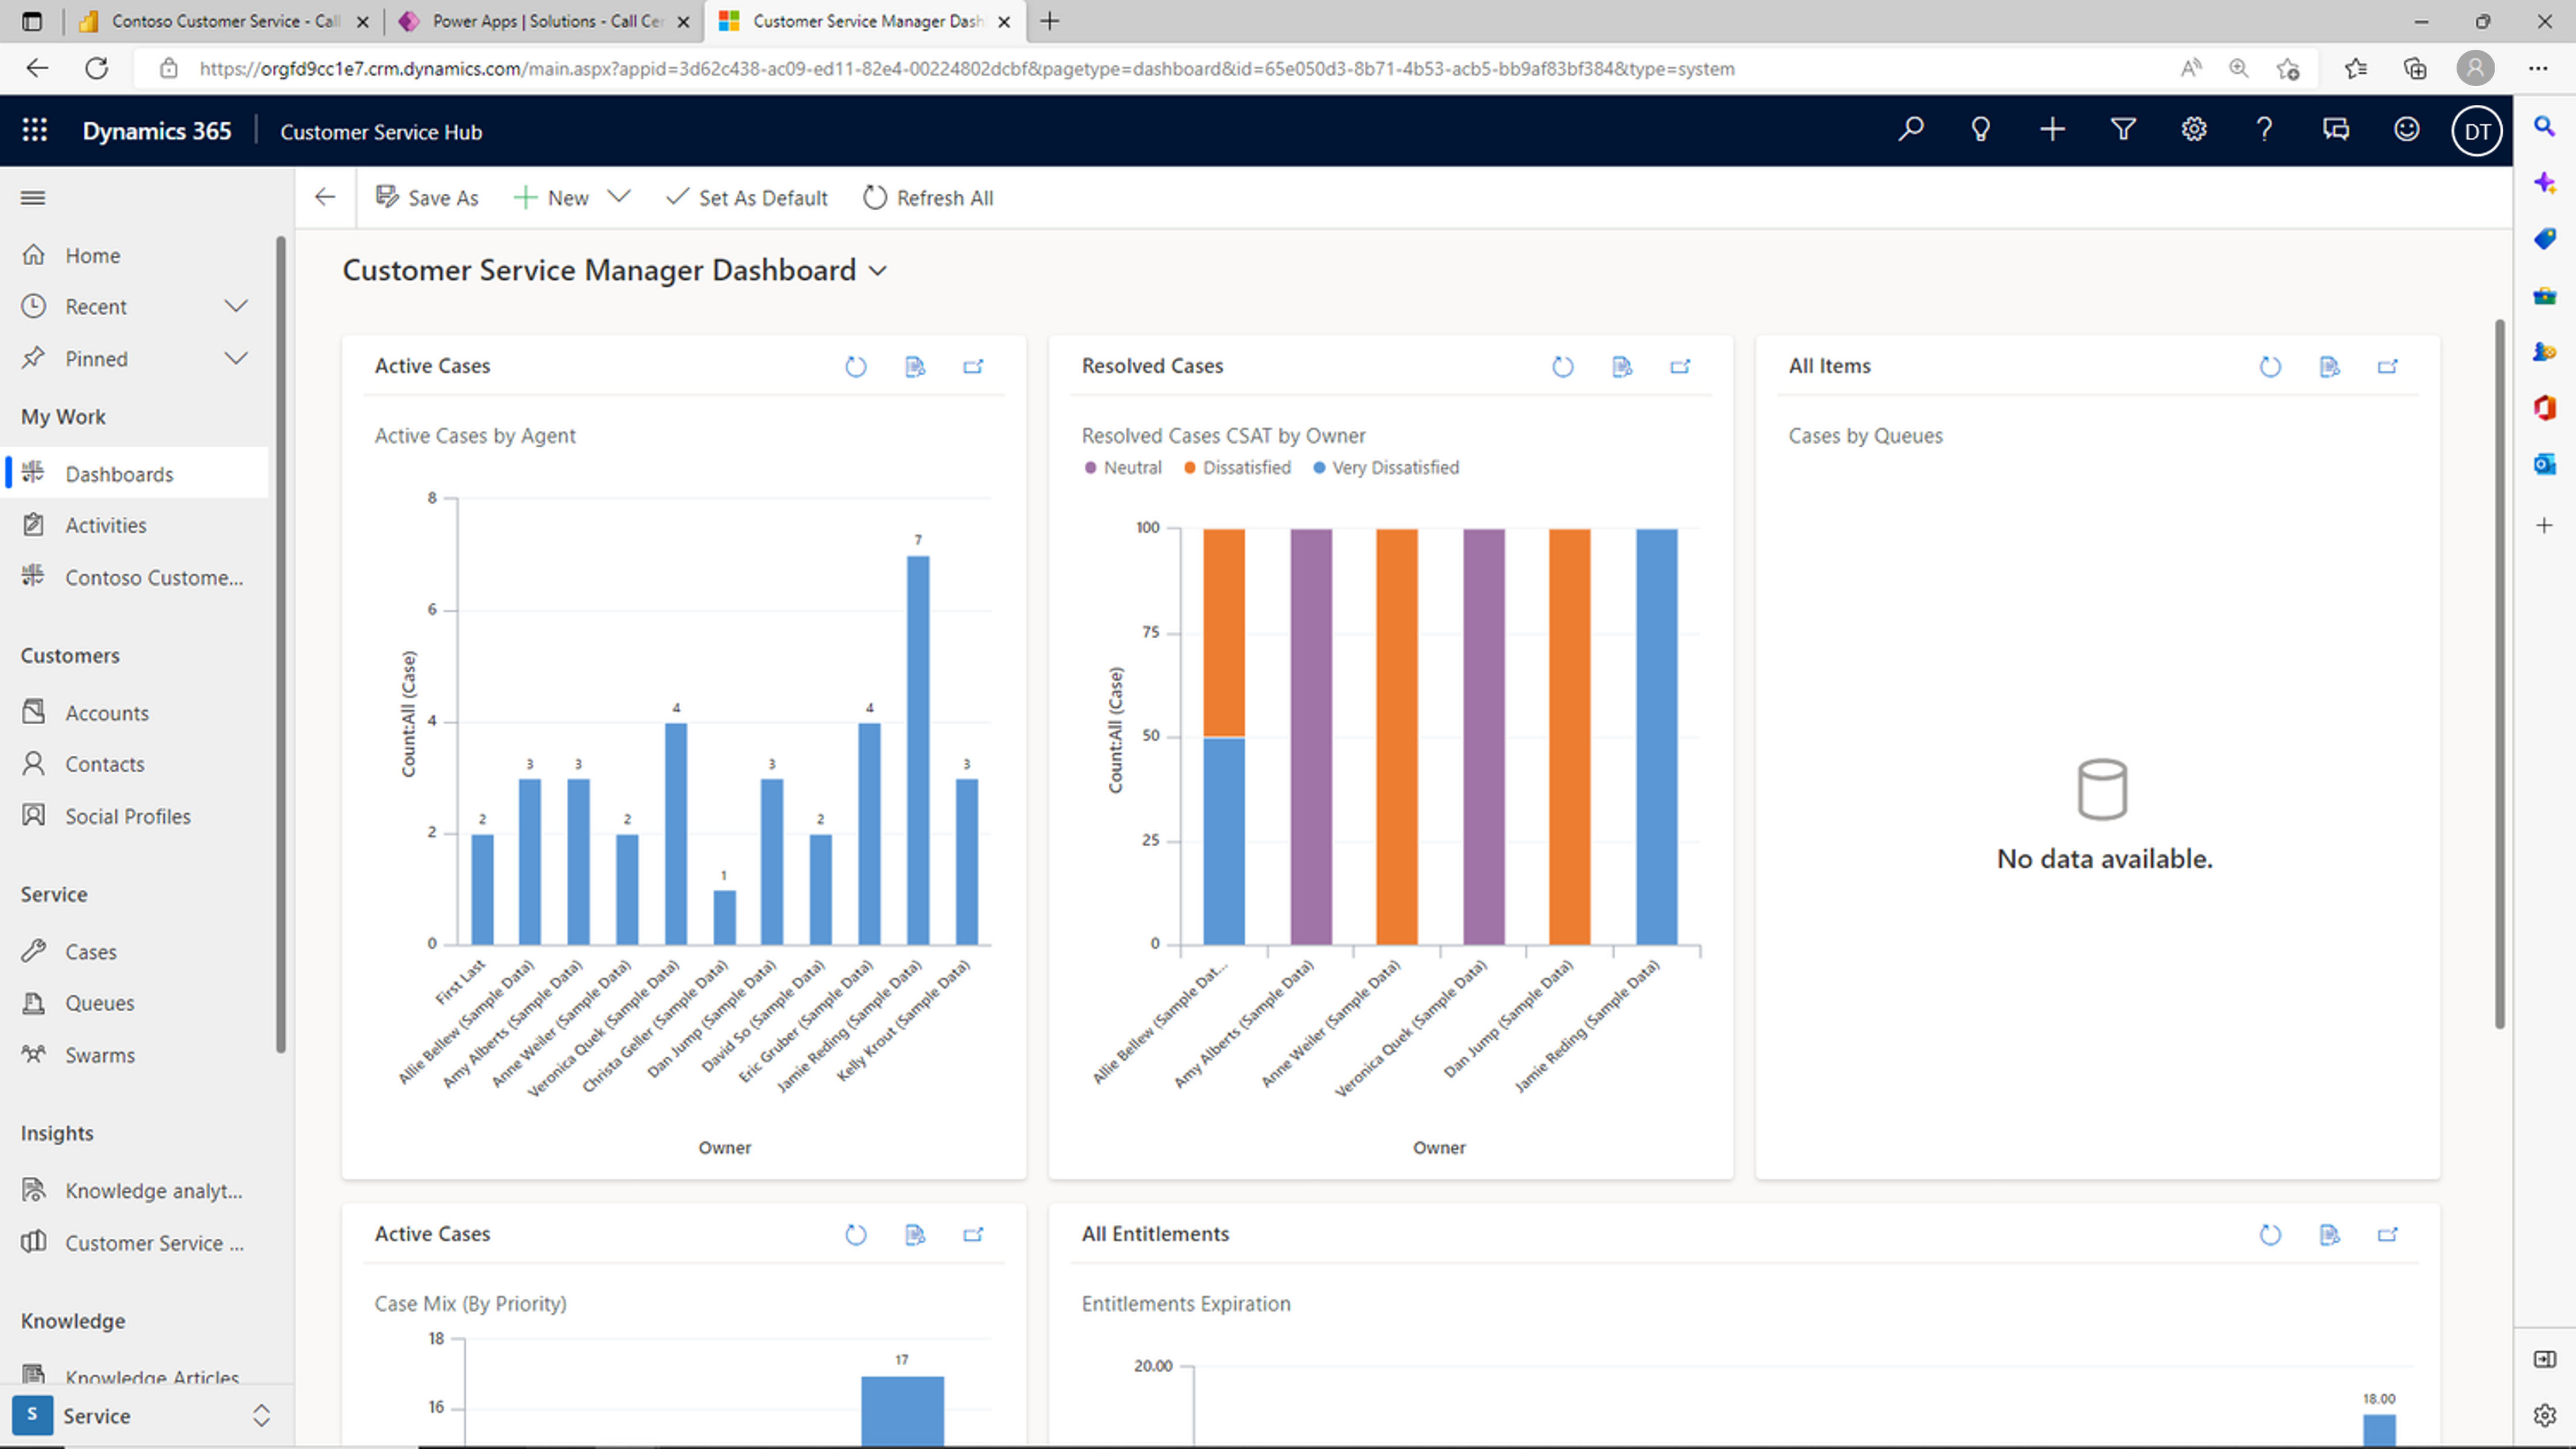Image resolution: width=2576 pixels, height=1449 pixels.
Task: Click the Dynamics 365 app launcher waffle icon
Action: pos(35,130)
